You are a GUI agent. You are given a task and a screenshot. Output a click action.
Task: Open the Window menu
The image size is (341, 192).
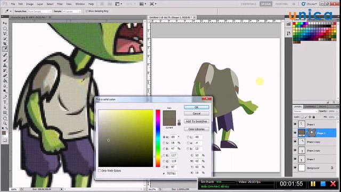point(80,4)
